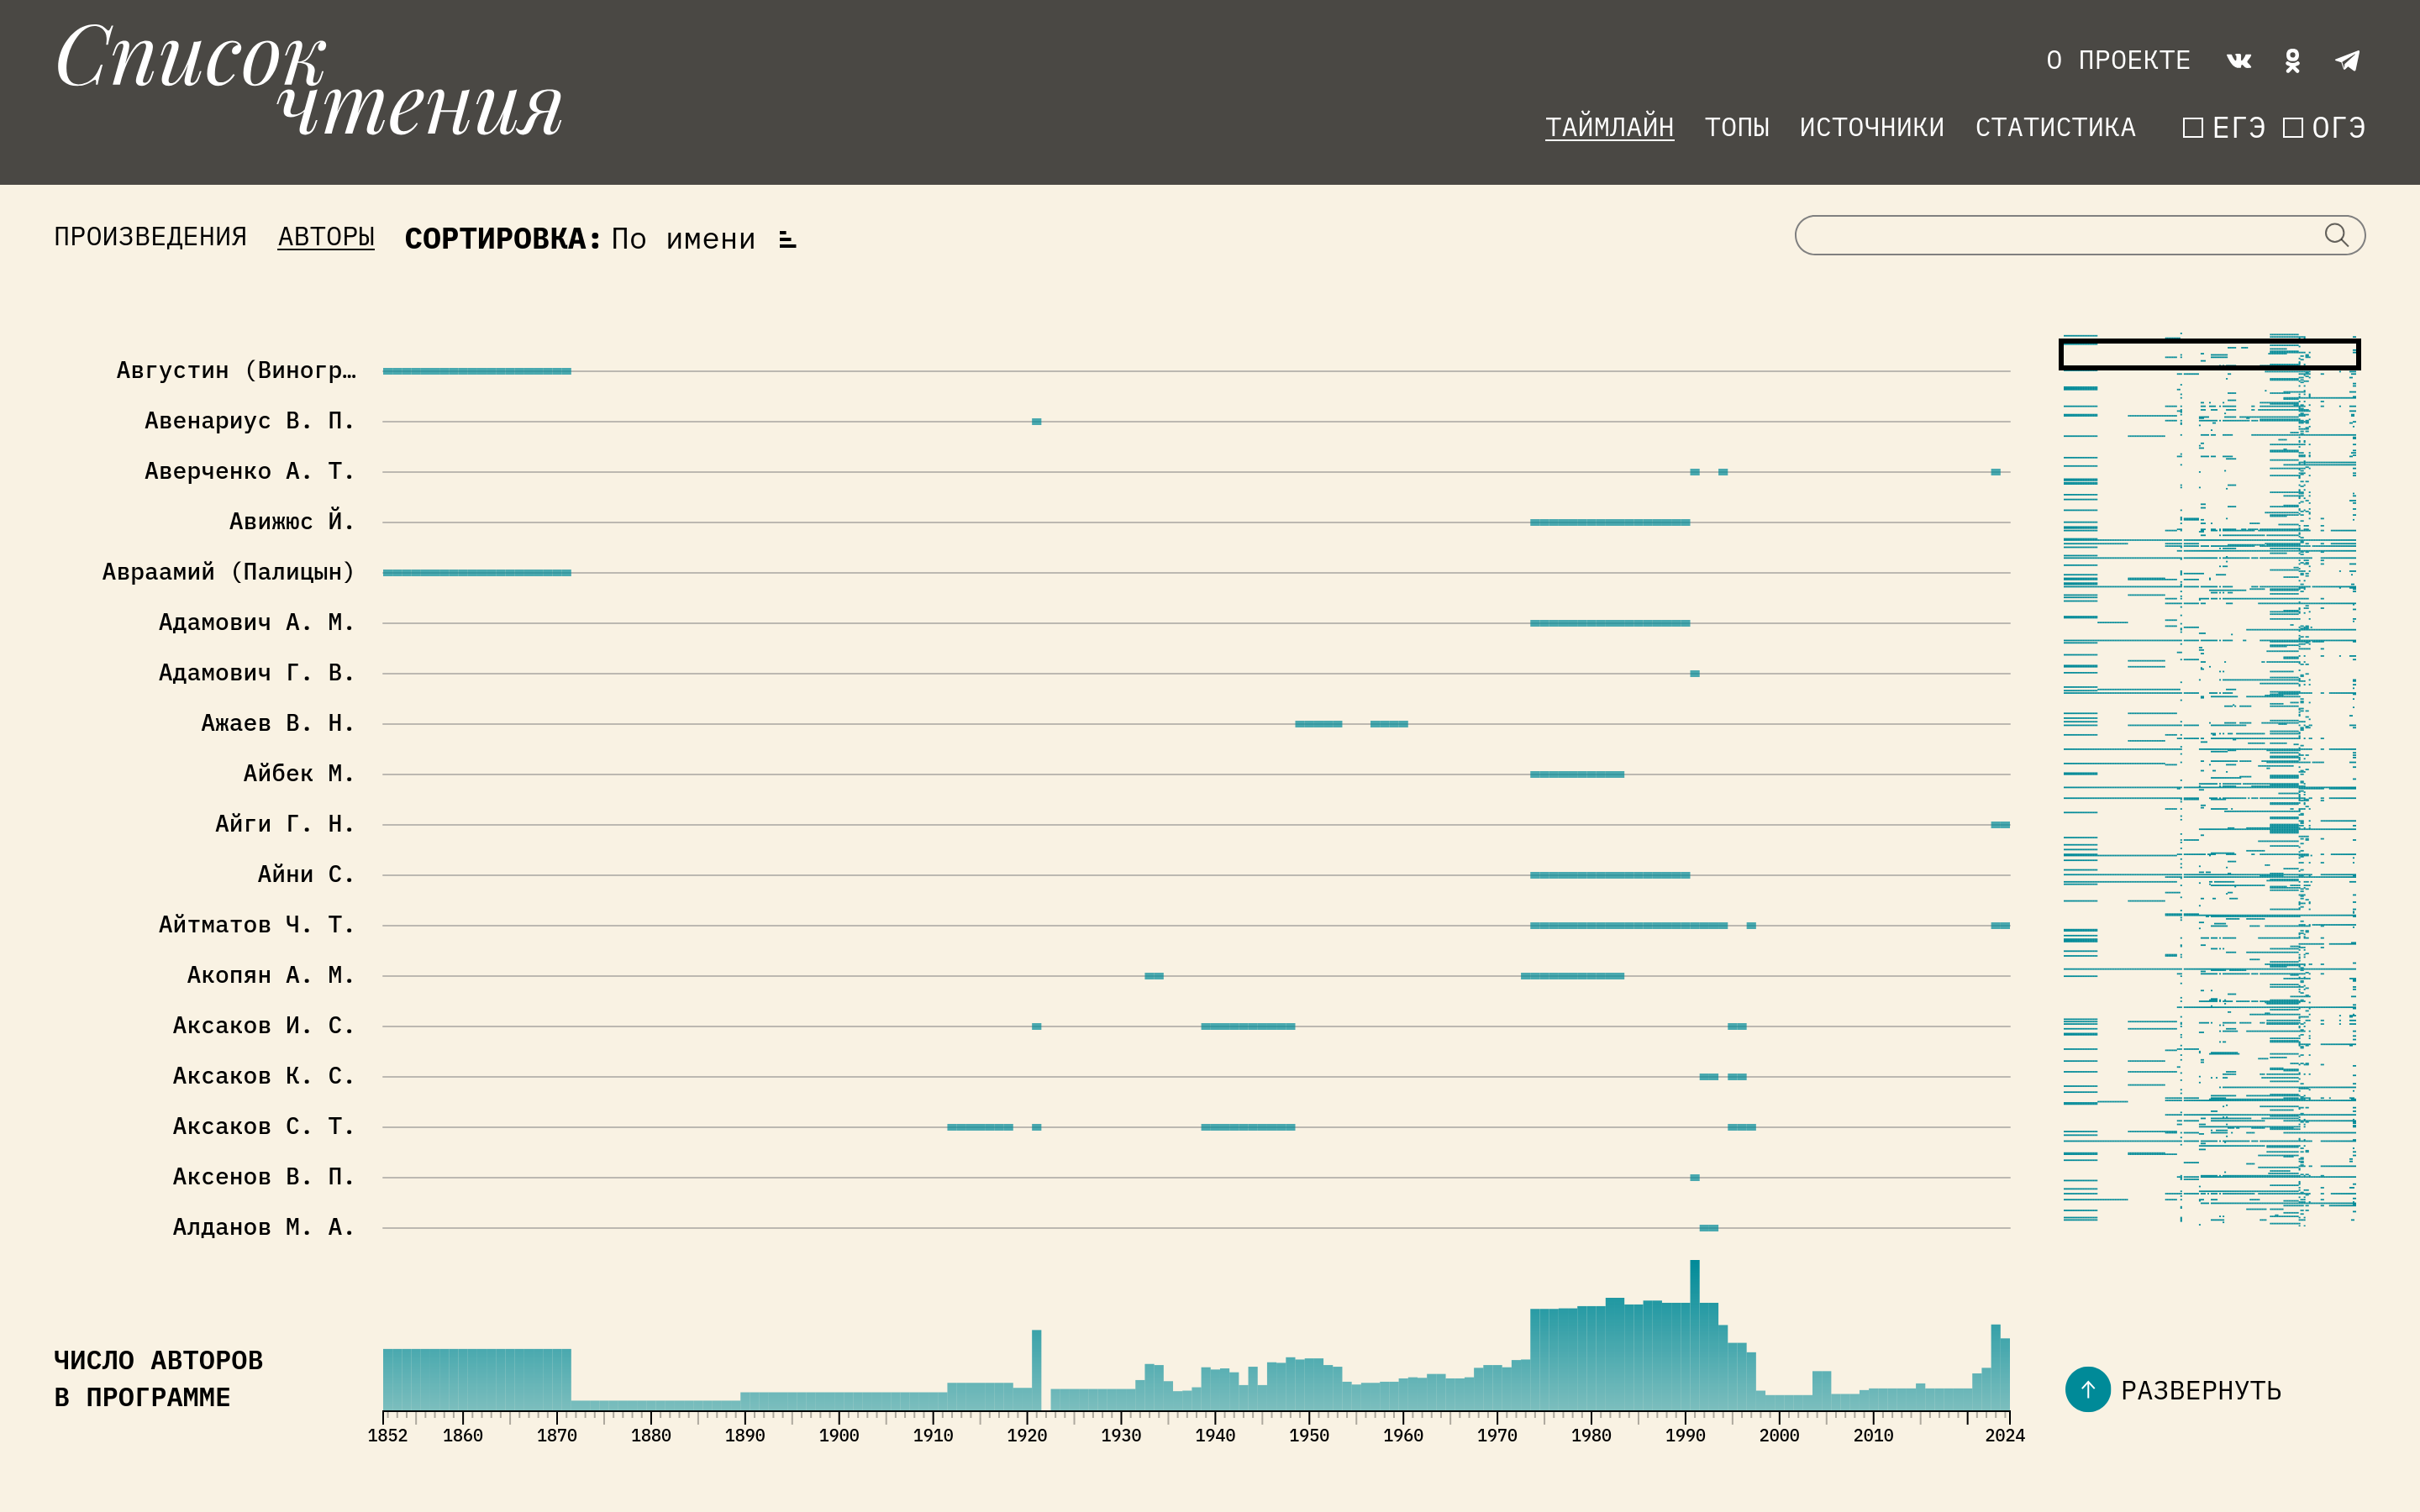Switch to the ТОПЫ tab

tap(1736, 127)
